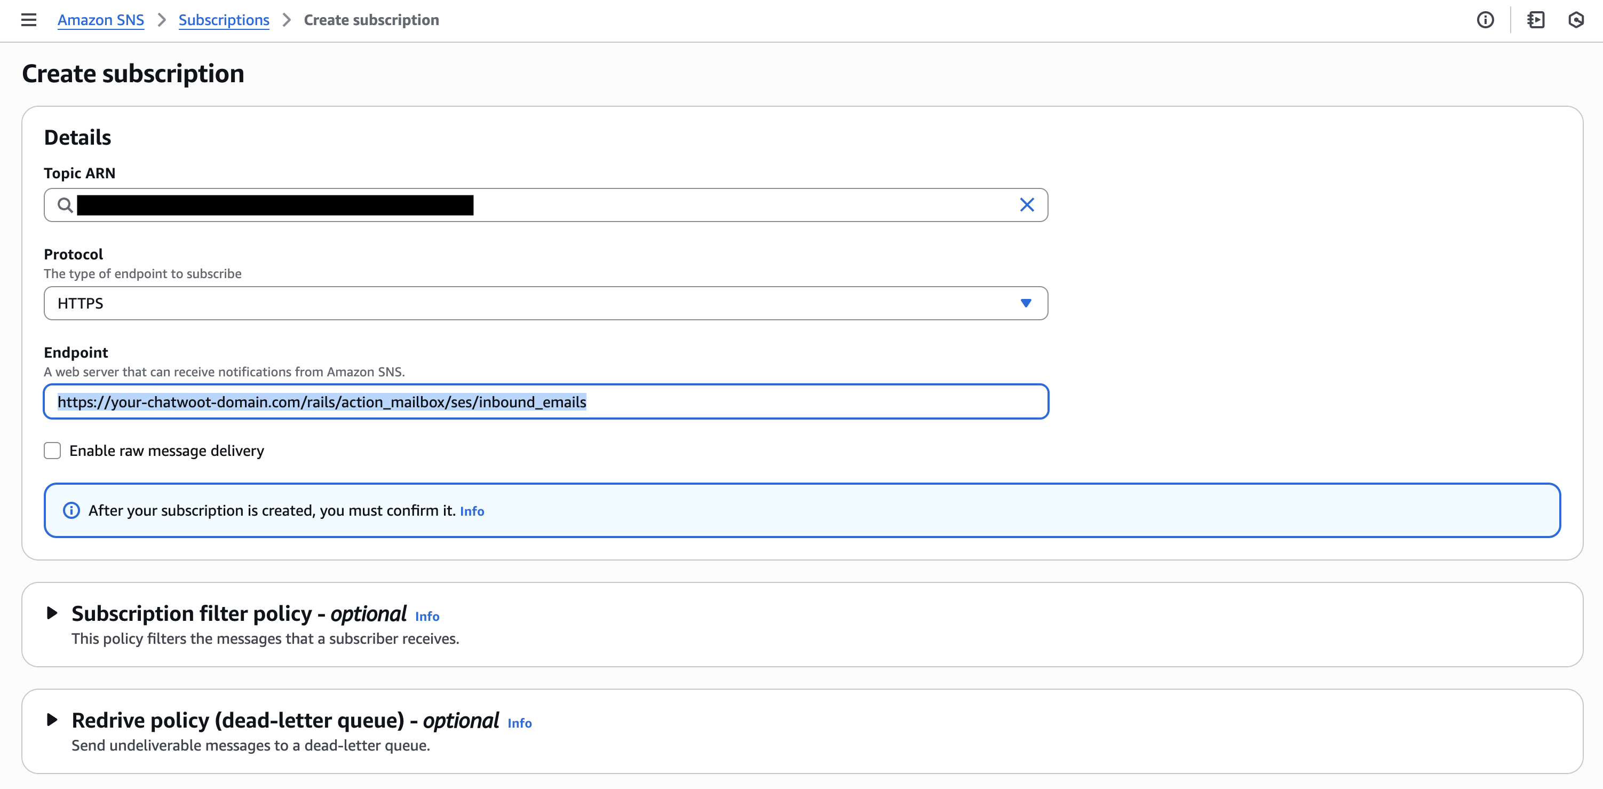
Task: Click the info circle in the confirmation notice
Action: point(72,510)
